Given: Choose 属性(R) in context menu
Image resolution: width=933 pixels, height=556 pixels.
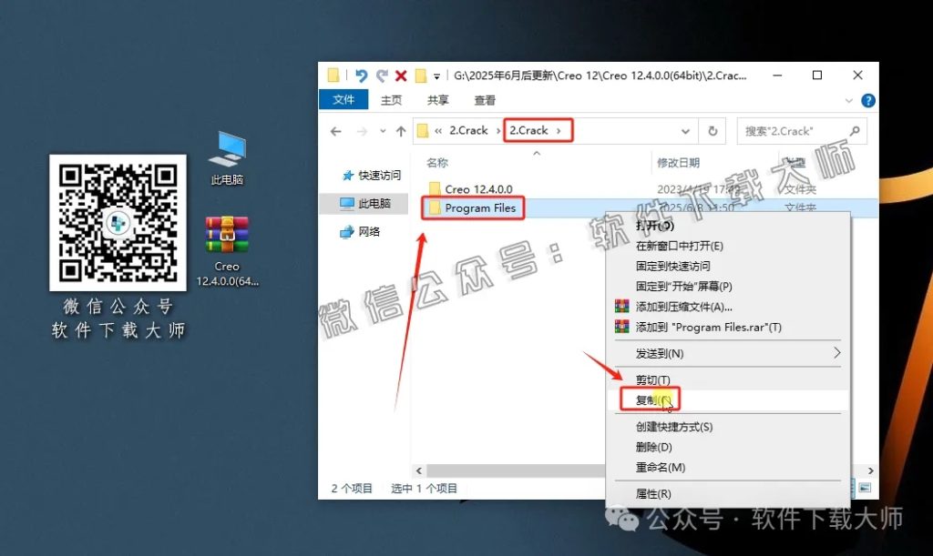Looking at the screenshot, I should coord(652,493).
